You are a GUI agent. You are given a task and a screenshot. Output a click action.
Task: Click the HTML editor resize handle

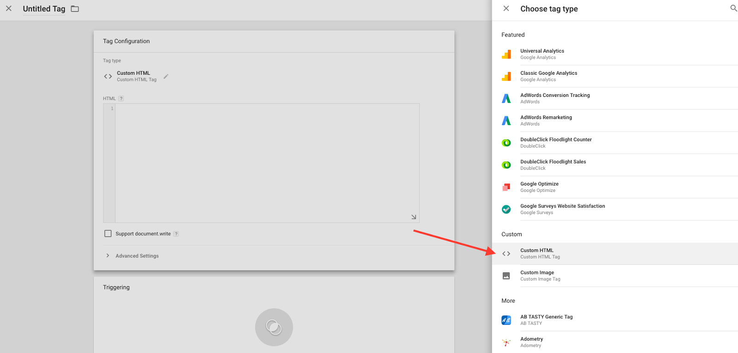[414, 217]
